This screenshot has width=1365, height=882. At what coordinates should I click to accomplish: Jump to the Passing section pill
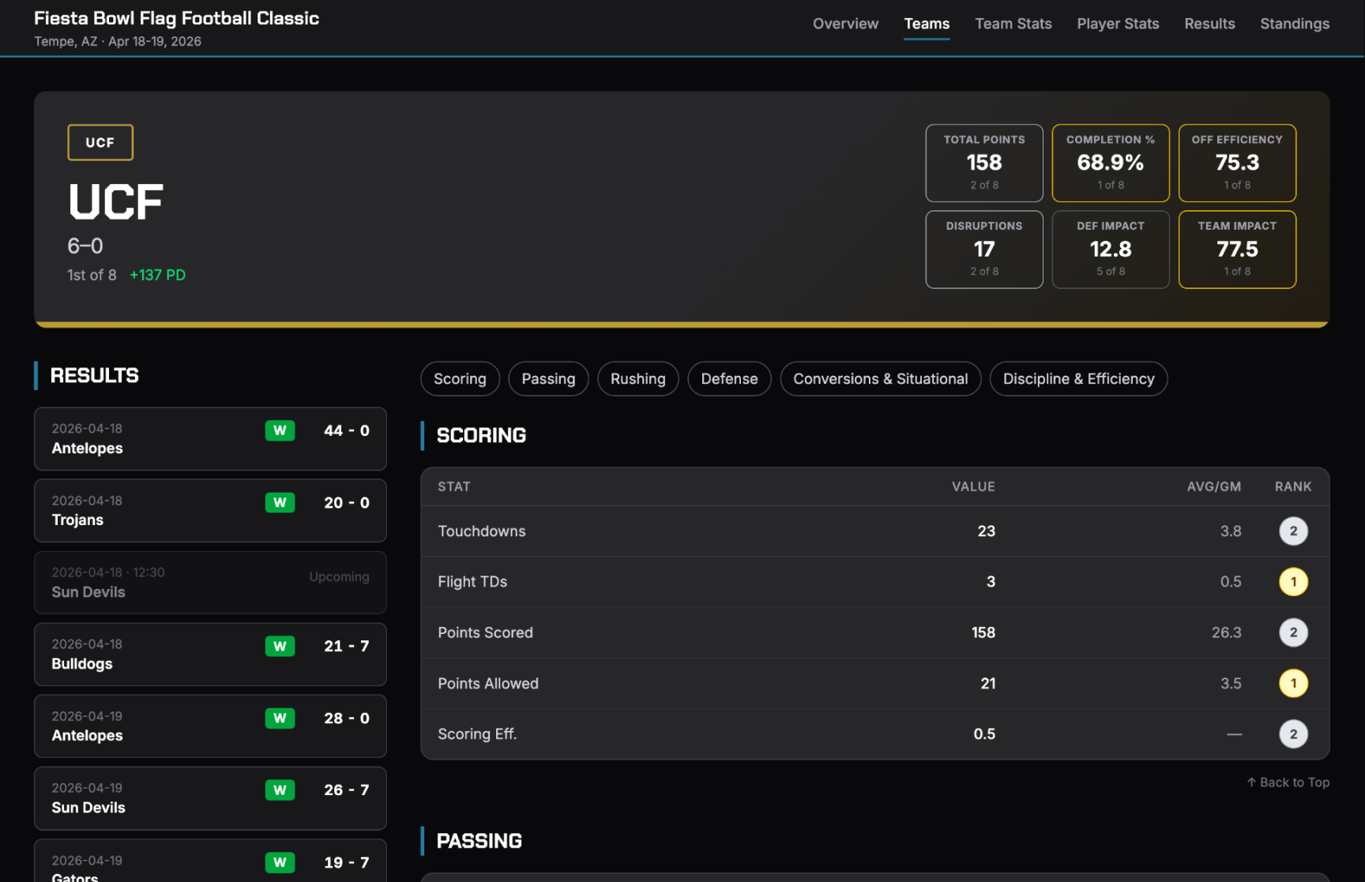(548, 379)
